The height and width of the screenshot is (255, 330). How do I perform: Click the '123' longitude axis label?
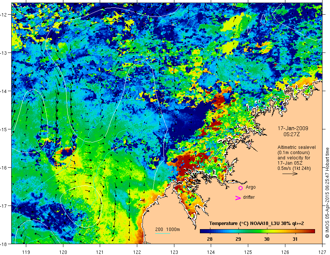tap(174, 252)
